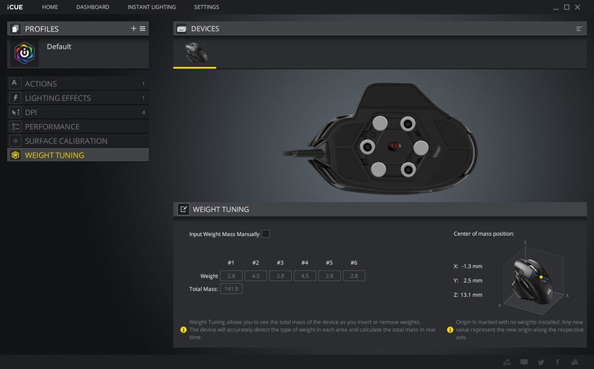The width and height of the screenshot is (594, 369).
Task: Open INSTANT LIGHTING
Action: [151, 7]
